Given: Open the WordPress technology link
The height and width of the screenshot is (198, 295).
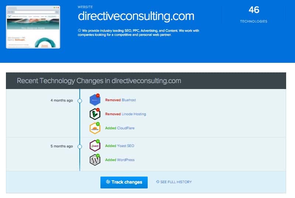Looking at the screenshot, I should point(126,160).
